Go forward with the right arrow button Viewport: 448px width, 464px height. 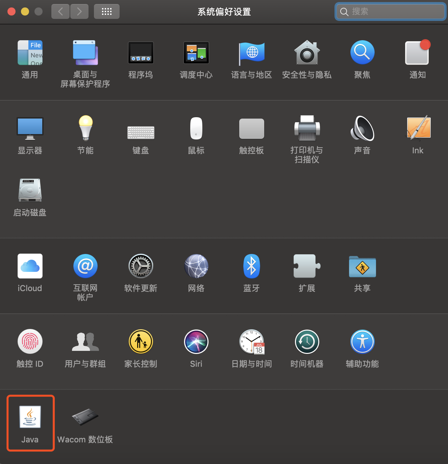79,12
